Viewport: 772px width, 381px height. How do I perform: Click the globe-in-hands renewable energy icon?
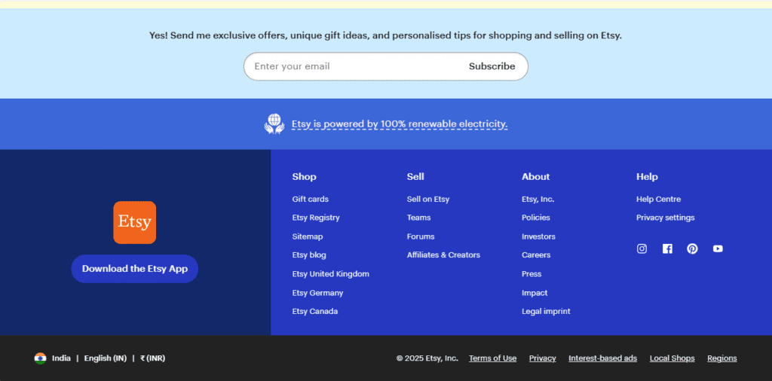(274, 124)
